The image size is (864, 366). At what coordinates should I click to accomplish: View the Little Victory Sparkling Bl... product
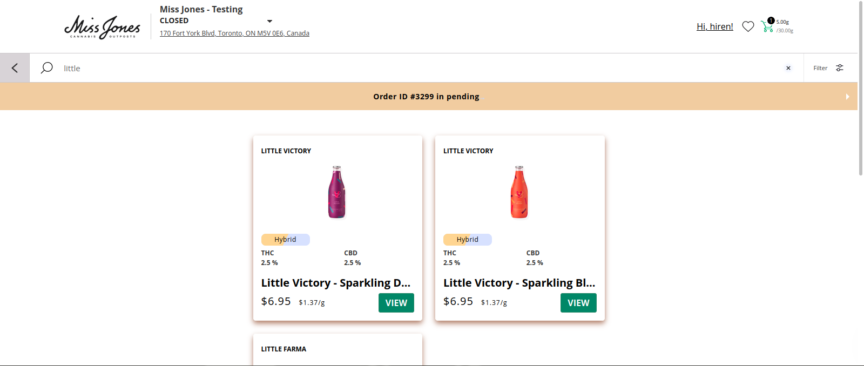pos(578,303)
